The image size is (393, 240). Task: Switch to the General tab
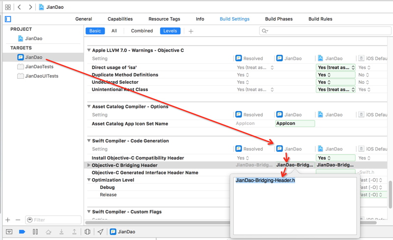(84, 19)
